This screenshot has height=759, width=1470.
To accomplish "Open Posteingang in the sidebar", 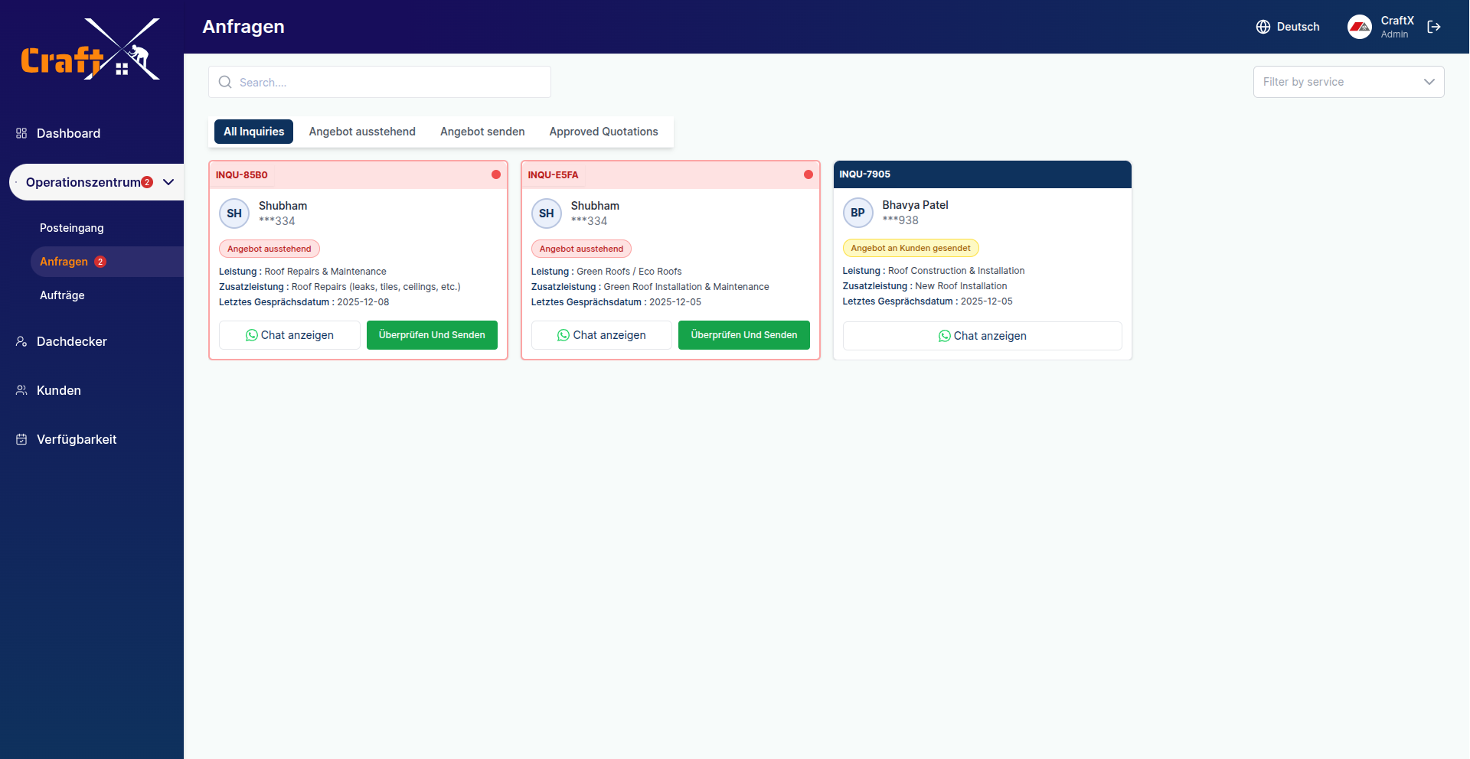I will [72, 228].
